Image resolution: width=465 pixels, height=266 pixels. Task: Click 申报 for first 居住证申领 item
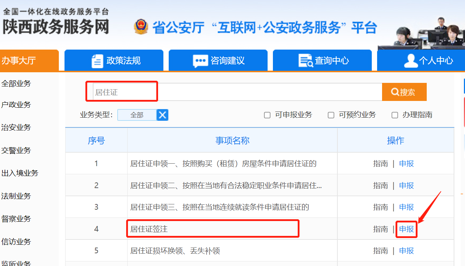pyautogui.click(x=406, y=164)
